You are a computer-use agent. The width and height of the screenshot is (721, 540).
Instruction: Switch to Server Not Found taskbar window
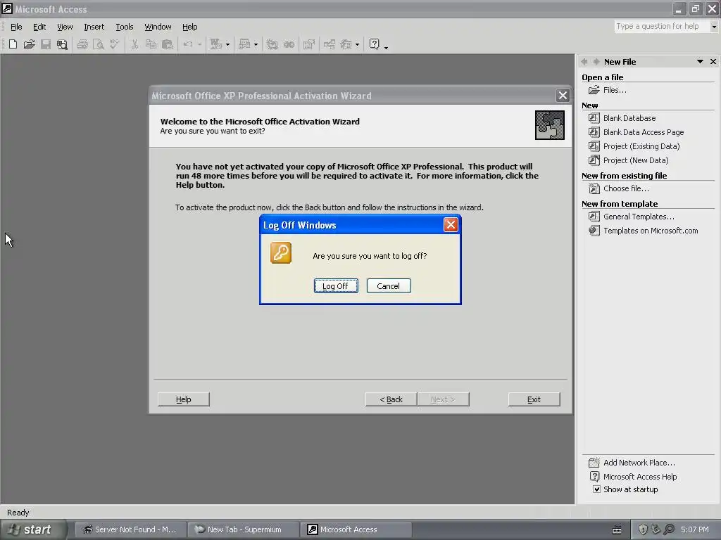[130, 529]
